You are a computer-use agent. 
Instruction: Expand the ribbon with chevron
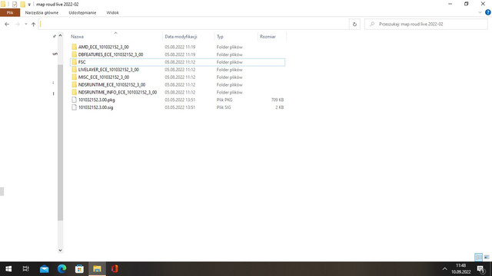point(480,12)
